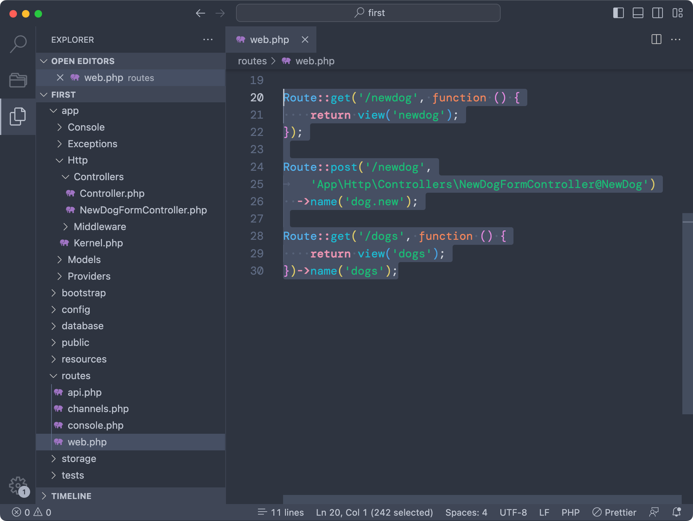Image resolution: width=693 pixels, height=521 pixels.
Task: Click the PHP language mode button
Action: 570,512
